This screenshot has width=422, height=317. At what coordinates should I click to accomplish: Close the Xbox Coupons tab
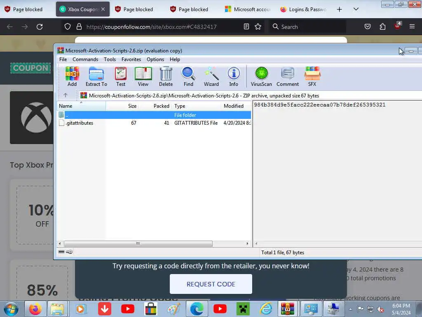click(103, 9)
